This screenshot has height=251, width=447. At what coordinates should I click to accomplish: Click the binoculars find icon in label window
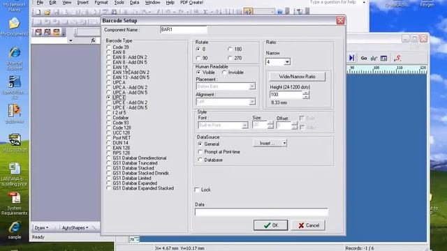(374, 59)
